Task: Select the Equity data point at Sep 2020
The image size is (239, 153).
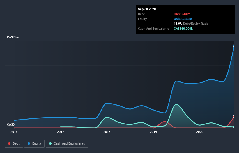Action: point(234,45)
